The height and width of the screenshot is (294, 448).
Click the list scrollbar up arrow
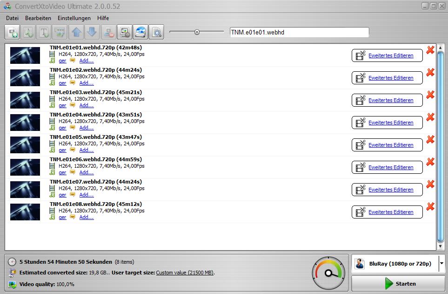pyautogui.click(x=440, y=48)
